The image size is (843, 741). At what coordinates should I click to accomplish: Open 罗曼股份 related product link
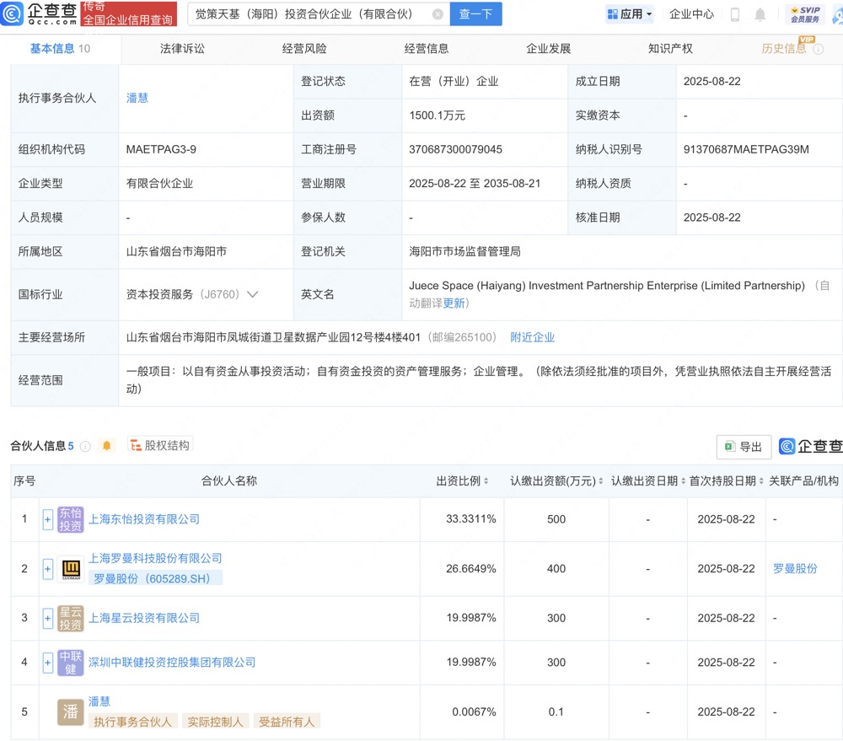795,569
